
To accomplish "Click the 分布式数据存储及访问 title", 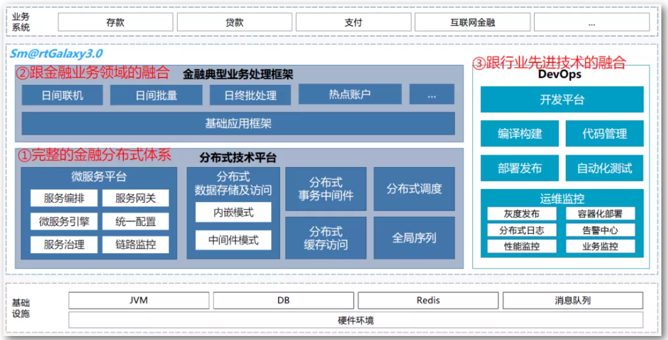I will [x=233, y=184].
